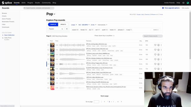Open more options for Break_Ambient_Vox sample
The width and height of the screenshot is (191, 107).
pyautogui.click(x=161, y=59)
